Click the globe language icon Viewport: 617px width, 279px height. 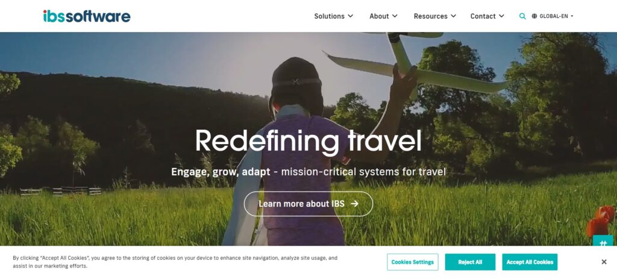point(534,16)
